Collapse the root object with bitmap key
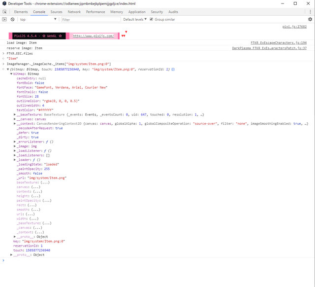 click(8, 70)
